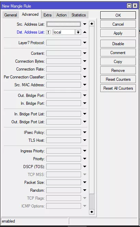Viewport: 140px width, 227px height.
Task: Expand the Per Connection Classifier arrow
Action: (85, 77)
